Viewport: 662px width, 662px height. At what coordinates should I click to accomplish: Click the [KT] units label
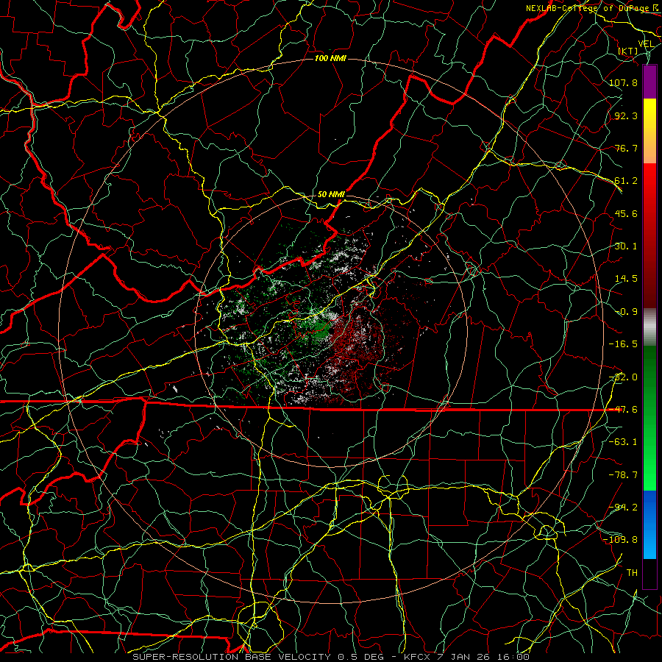(628, 51)
